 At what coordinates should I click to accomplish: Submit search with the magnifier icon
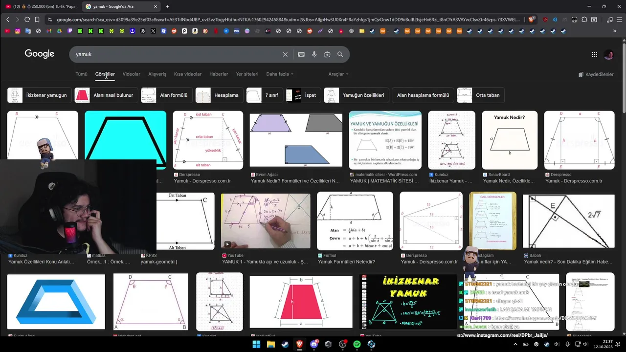340,54
